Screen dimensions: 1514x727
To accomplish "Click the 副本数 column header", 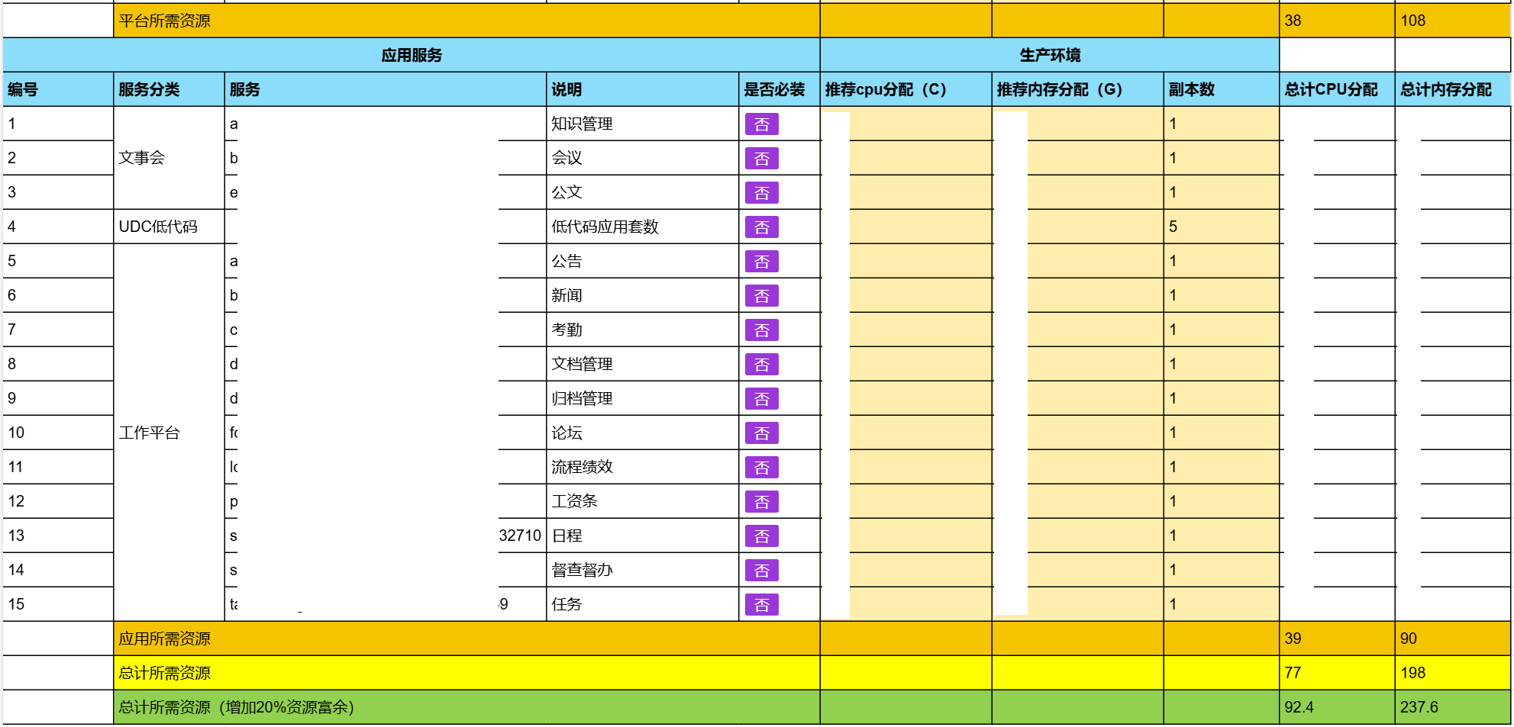I will click(x=1222, y=89).
